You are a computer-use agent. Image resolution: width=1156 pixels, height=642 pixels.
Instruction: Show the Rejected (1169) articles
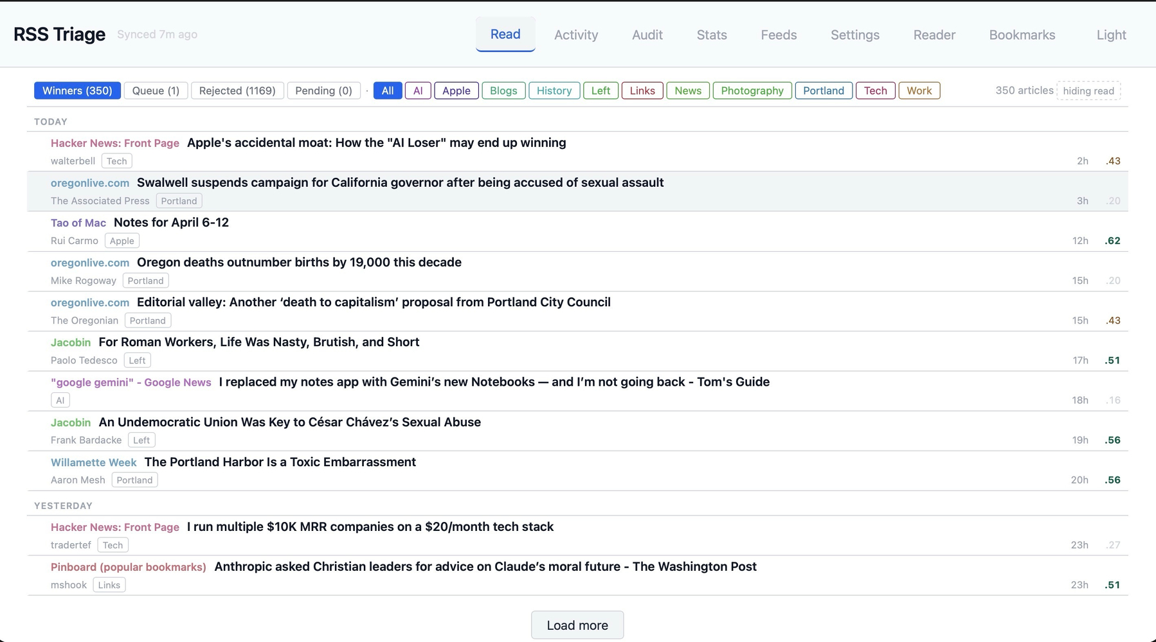[237, 91]
